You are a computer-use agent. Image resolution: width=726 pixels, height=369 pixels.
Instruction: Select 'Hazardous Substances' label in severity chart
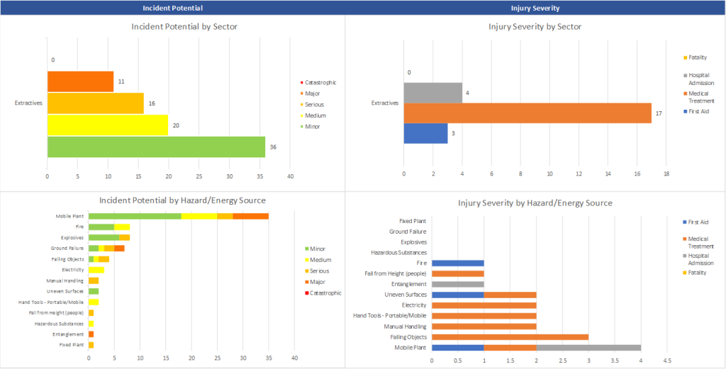coord(398,253)
